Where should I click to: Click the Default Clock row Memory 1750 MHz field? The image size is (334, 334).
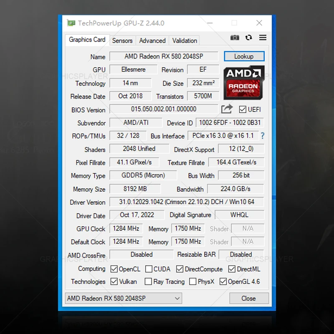pyautogui.click(x=188, y=242)
